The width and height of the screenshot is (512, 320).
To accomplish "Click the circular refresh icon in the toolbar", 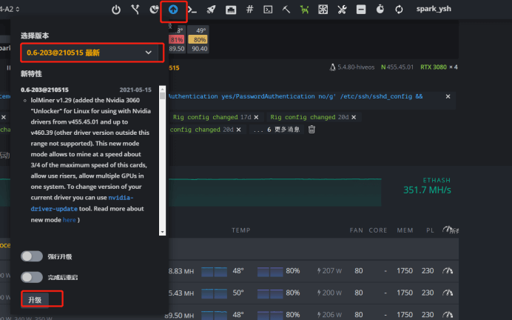I will 400,10.
